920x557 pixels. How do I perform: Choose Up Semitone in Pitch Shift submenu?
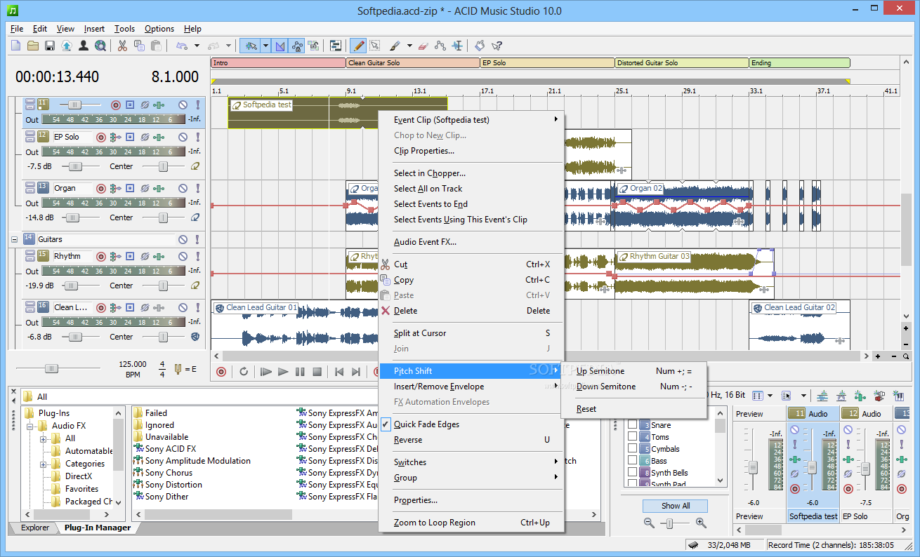(x=633, y=371)
